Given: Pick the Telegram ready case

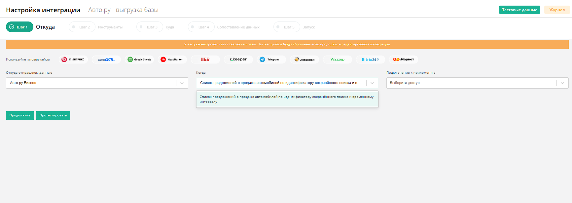Looking at the screenshot, I should pyautogui.click(x=271, y=60).
